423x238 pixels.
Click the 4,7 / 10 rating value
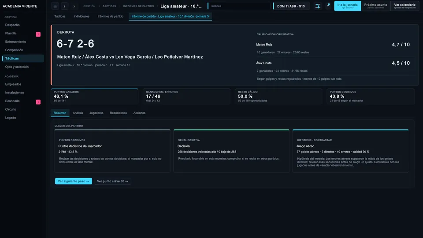tap(401, 45)
